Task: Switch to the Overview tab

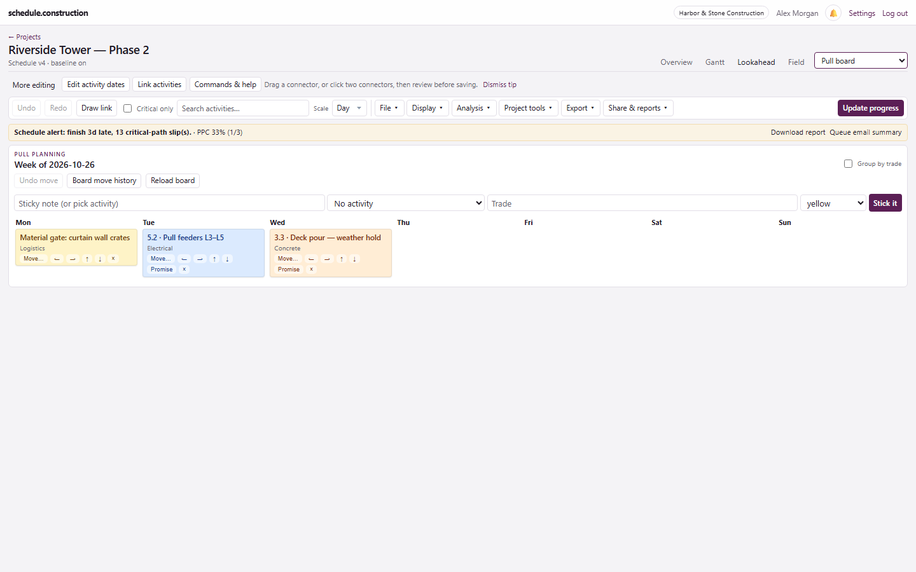Action: [676, 62]
